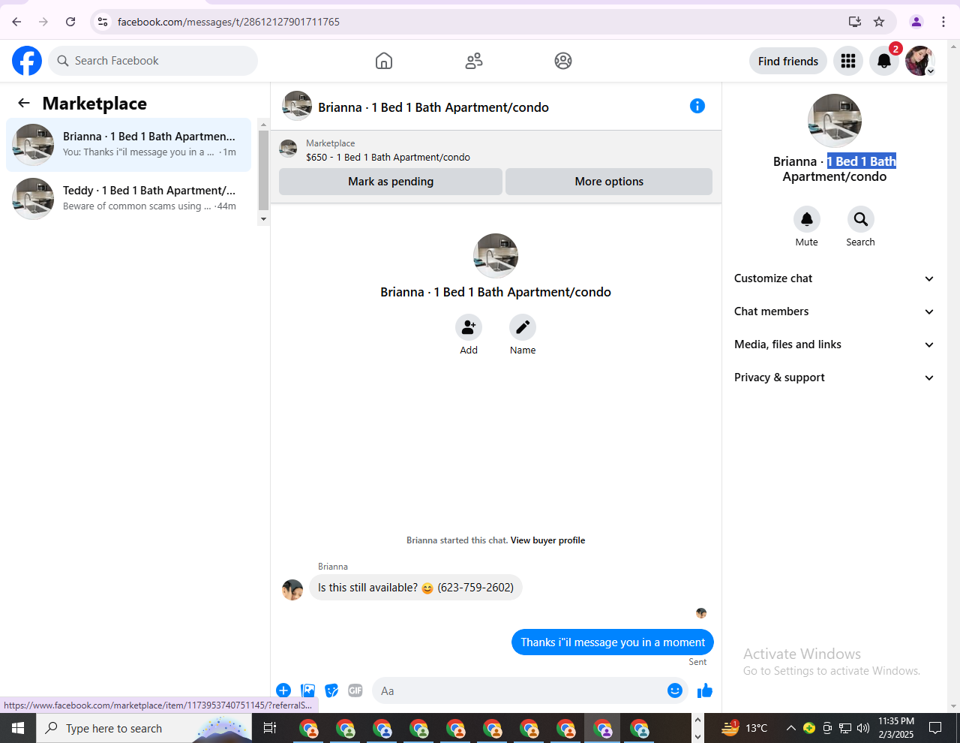
Task: Go back in the browser
Action: pyautogui.click(x=16, y=22)
